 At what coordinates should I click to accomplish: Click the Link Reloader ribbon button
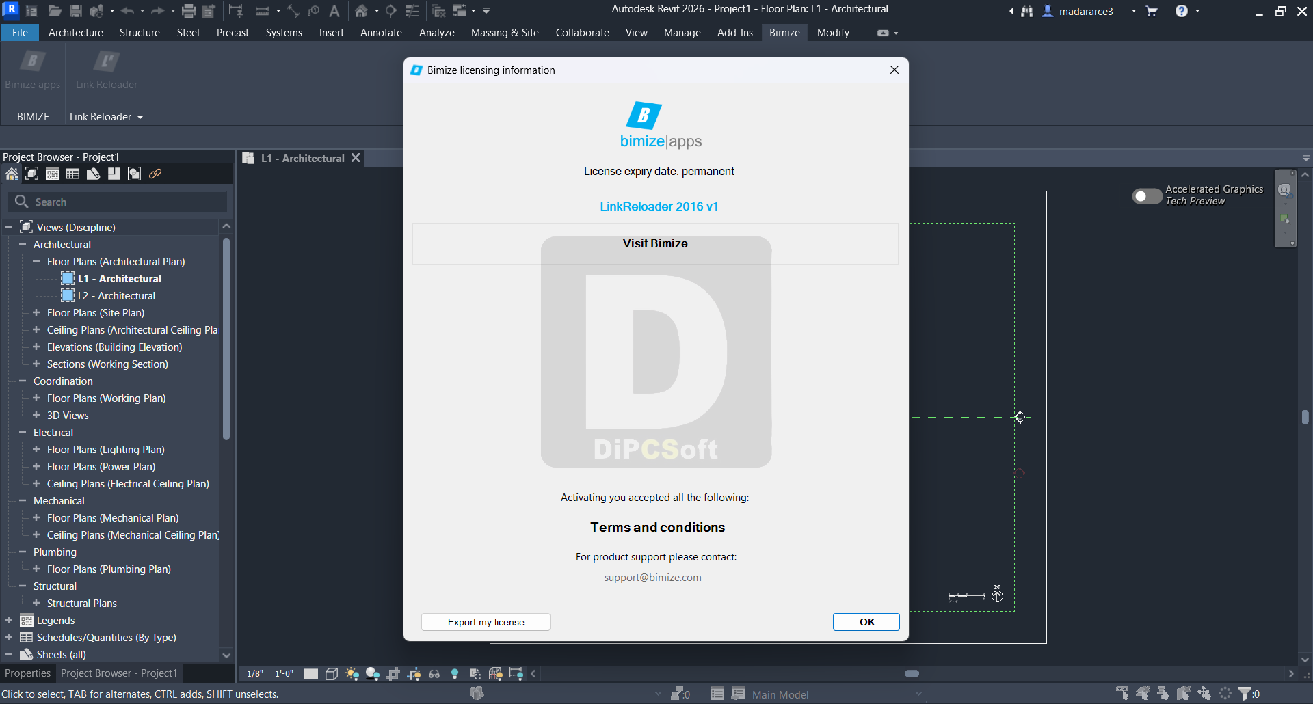[107, 70]
